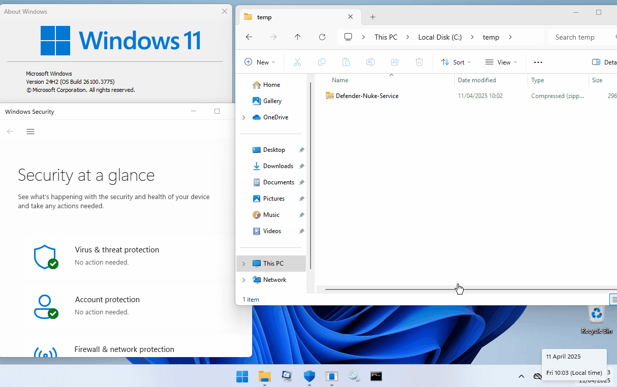Click the Virus & threat protection shield icon
The image size is (617, 387).
pyautogui.click(x=45, y=257)
